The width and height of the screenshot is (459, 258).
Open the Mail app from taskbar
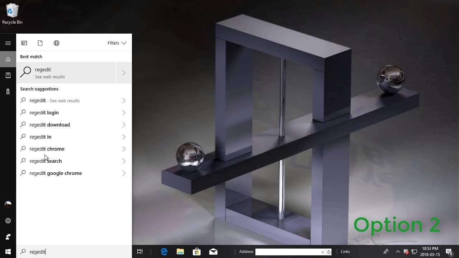click(213, 252)
